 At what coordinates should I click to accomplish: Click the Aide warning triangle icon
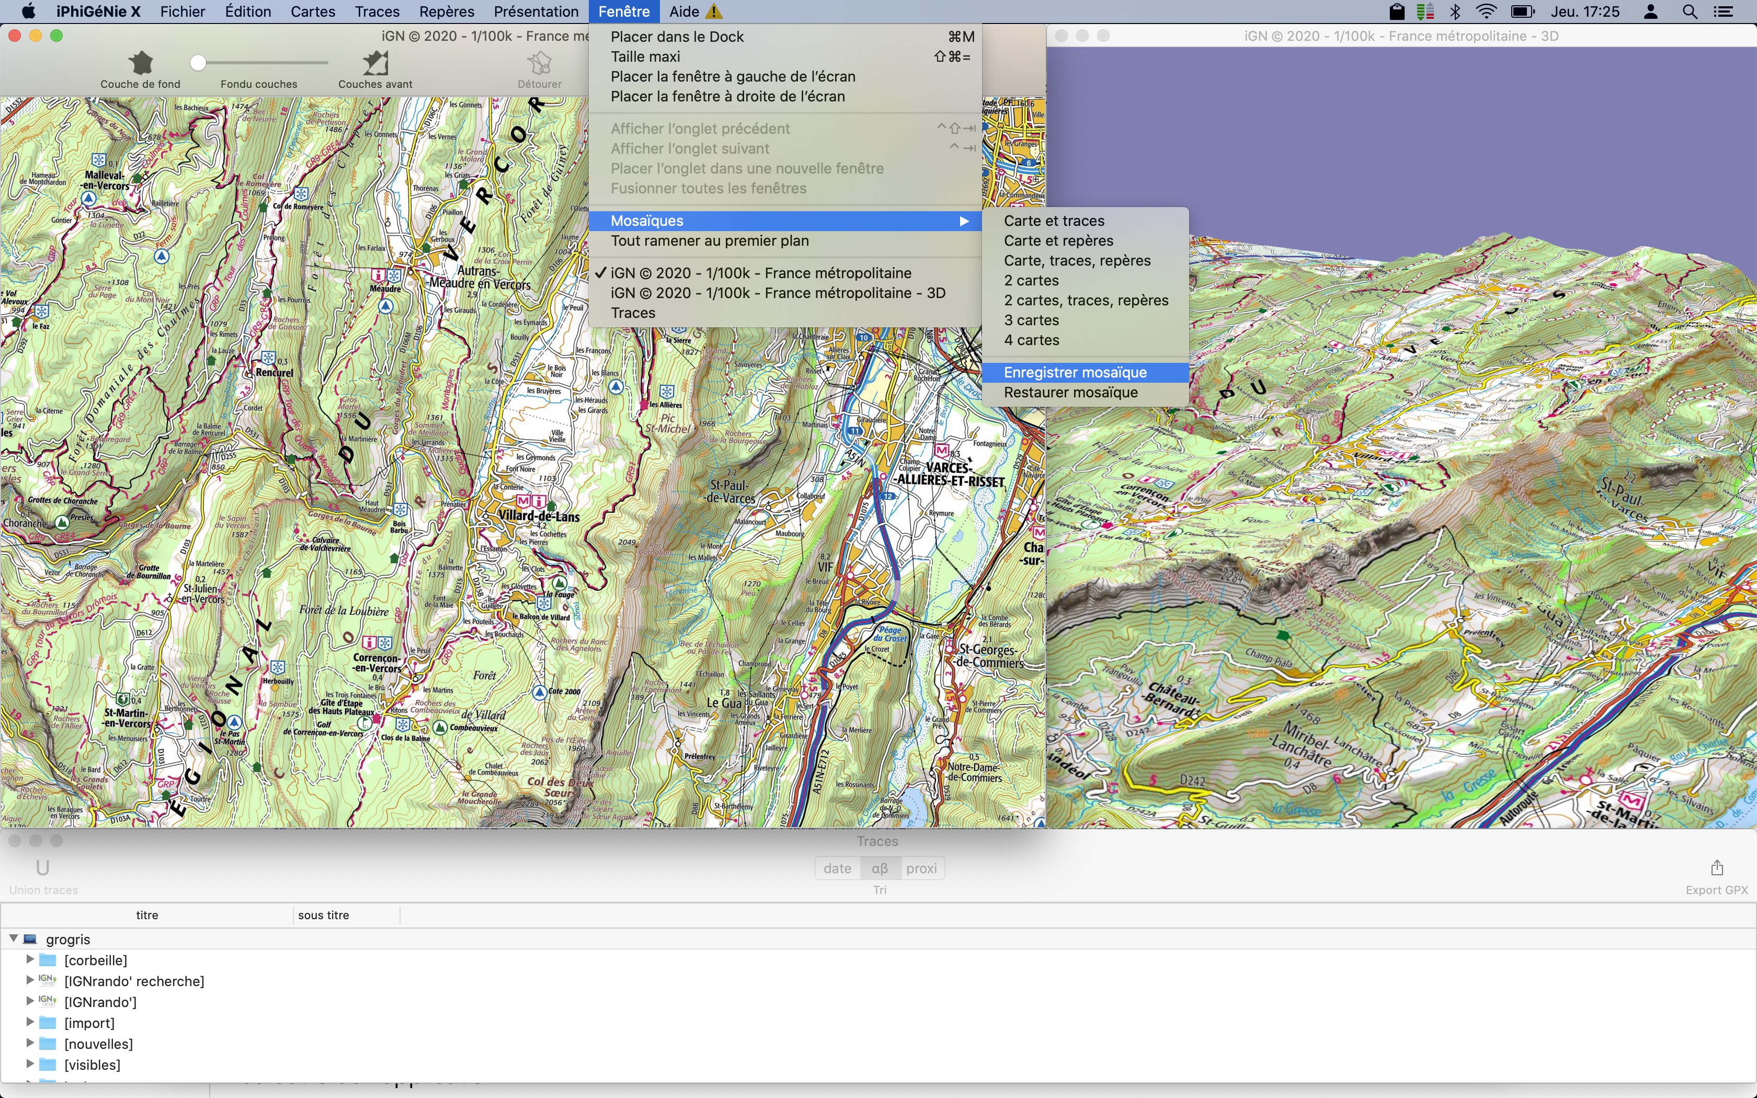click(x=714, y=12)
